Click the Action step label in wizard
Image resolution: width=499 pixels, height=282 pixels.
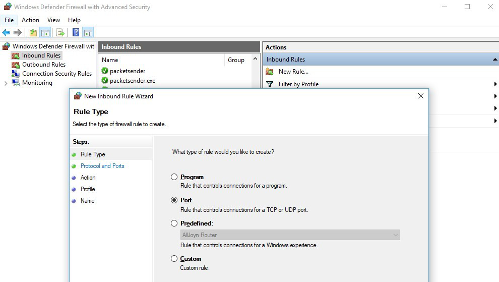tap(88, 178)
